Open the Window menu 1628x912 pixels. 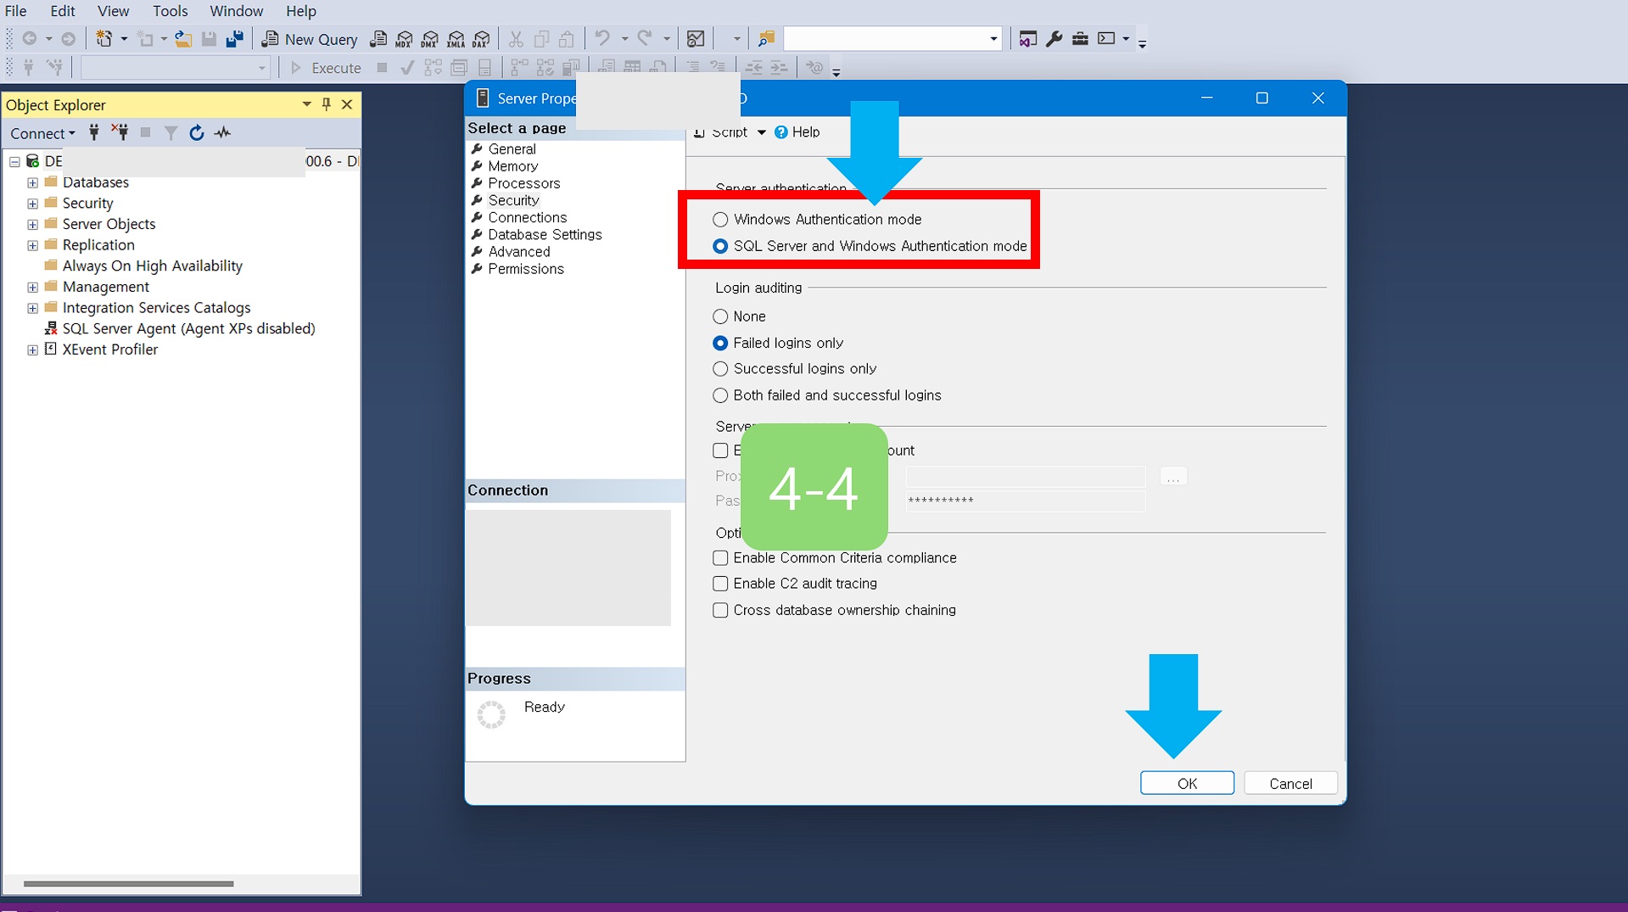[236, 11]
